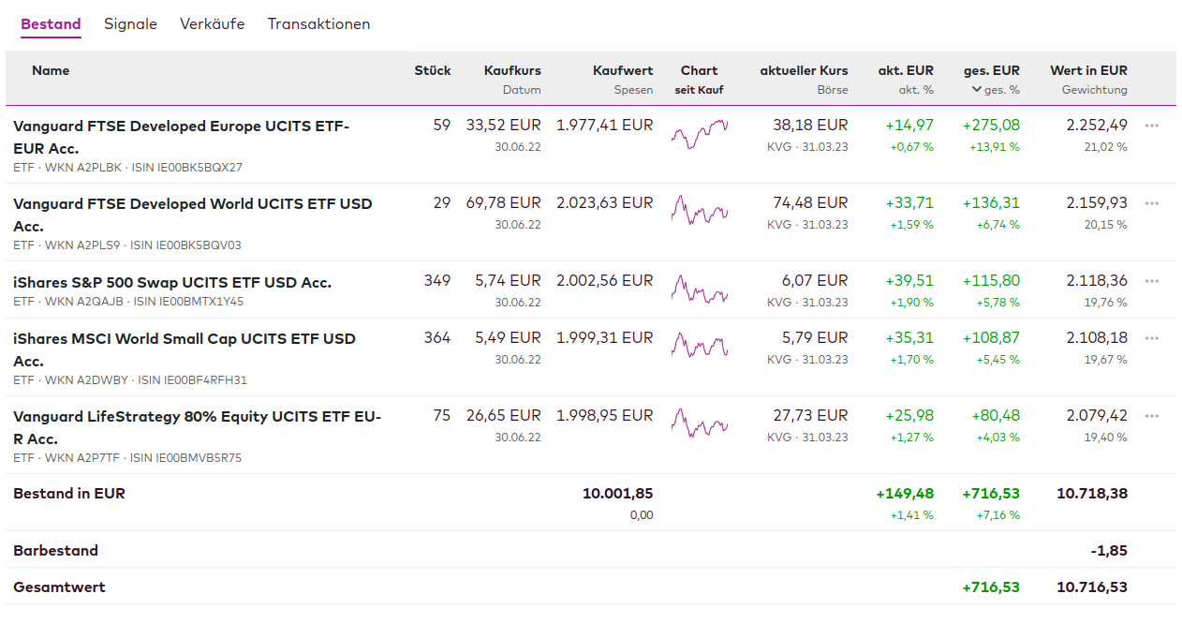
Task: Switch to the Signale tab
Action: coord(130,24)
